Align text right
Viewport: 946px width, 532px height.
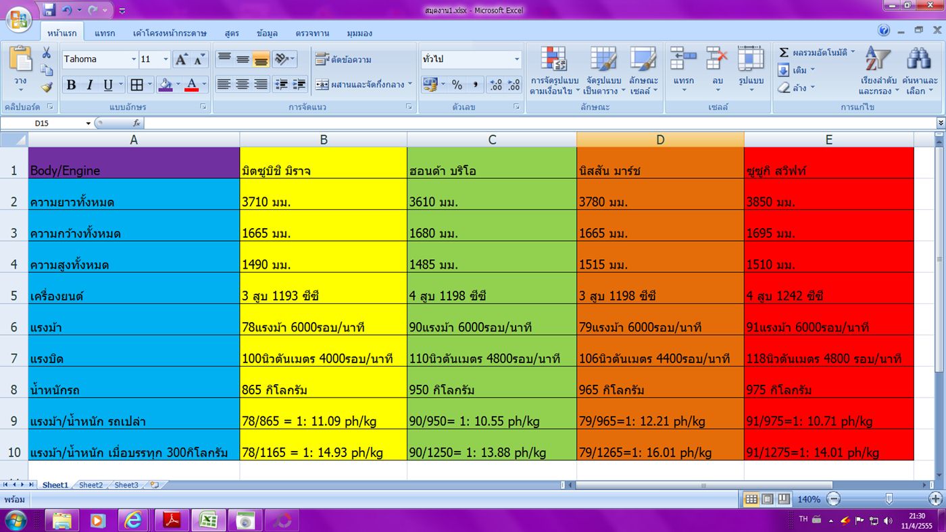point(261,85)
